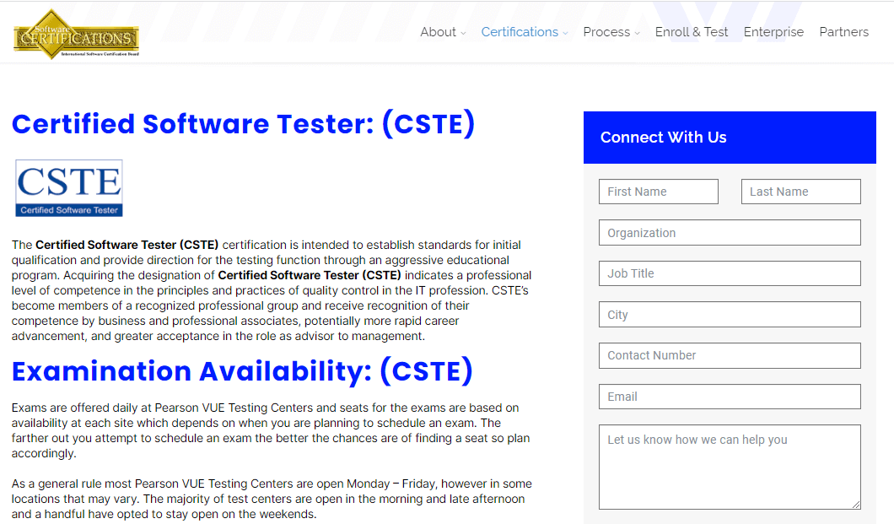Click the CSTE certification badge image
This screenshot has width=894, height=524.
68,186
